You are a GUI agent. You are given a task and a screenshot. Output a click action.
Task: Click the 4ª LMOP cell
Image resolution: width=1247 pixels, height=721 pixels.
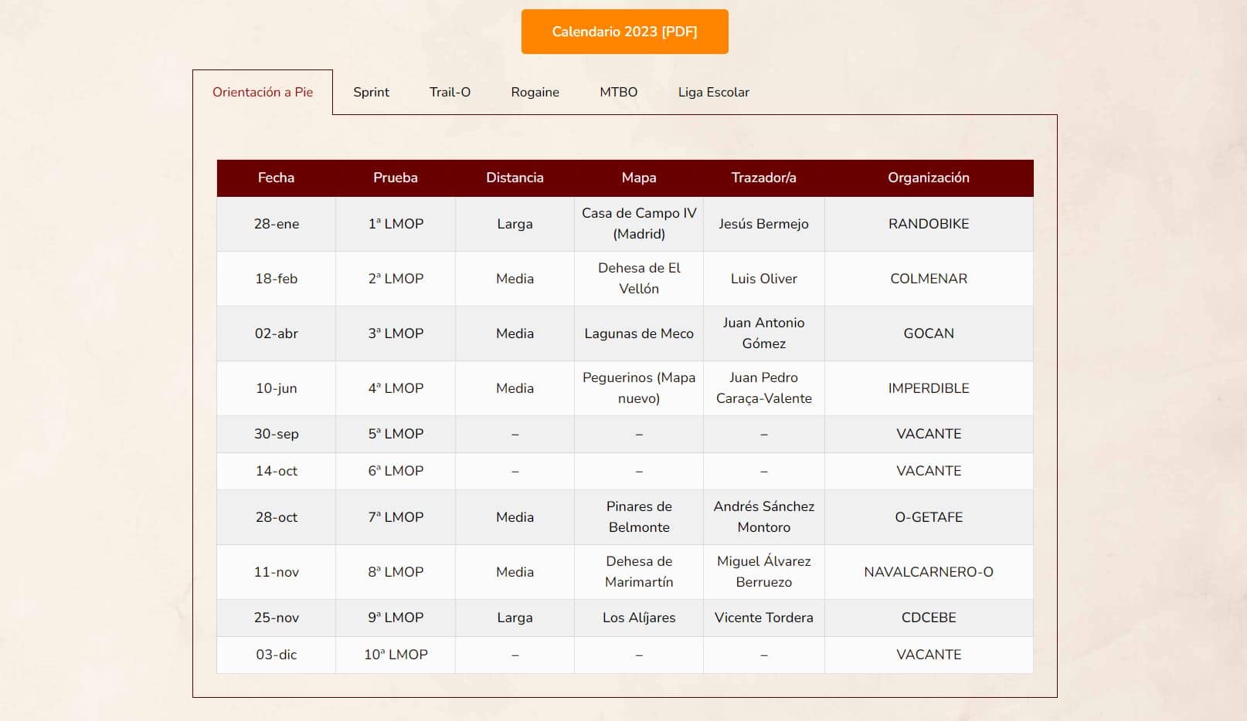point(395,388)
